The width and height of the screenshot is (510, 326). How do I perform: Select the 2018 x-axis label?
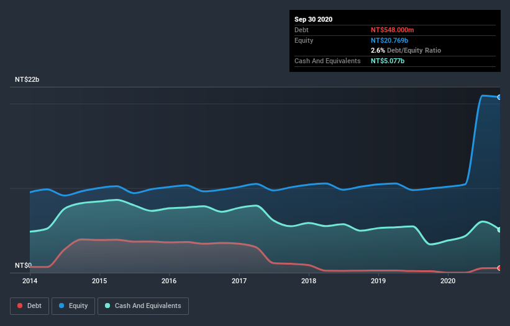coord(309,281)
